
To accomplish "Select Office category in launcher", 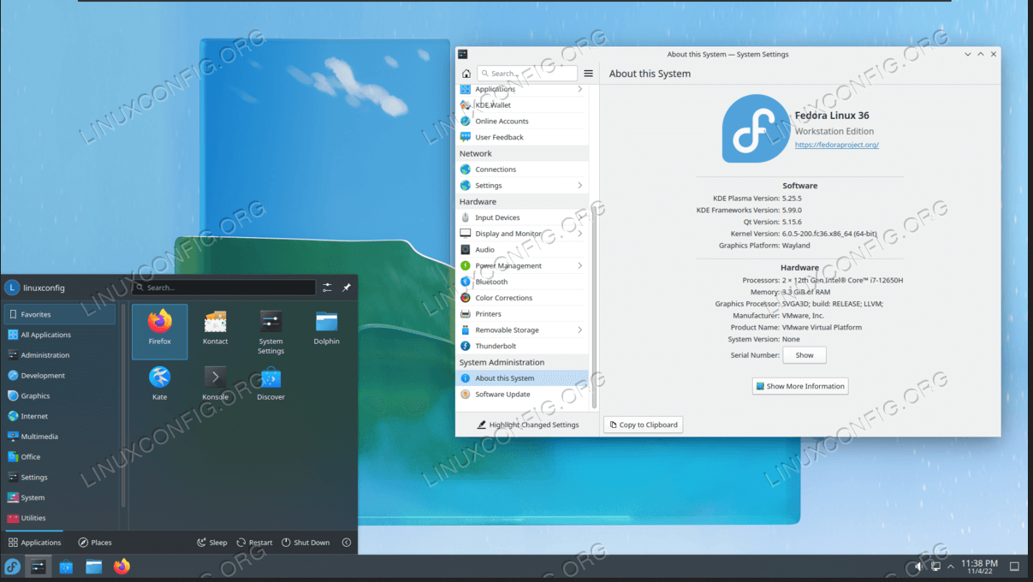I will 59,457.
